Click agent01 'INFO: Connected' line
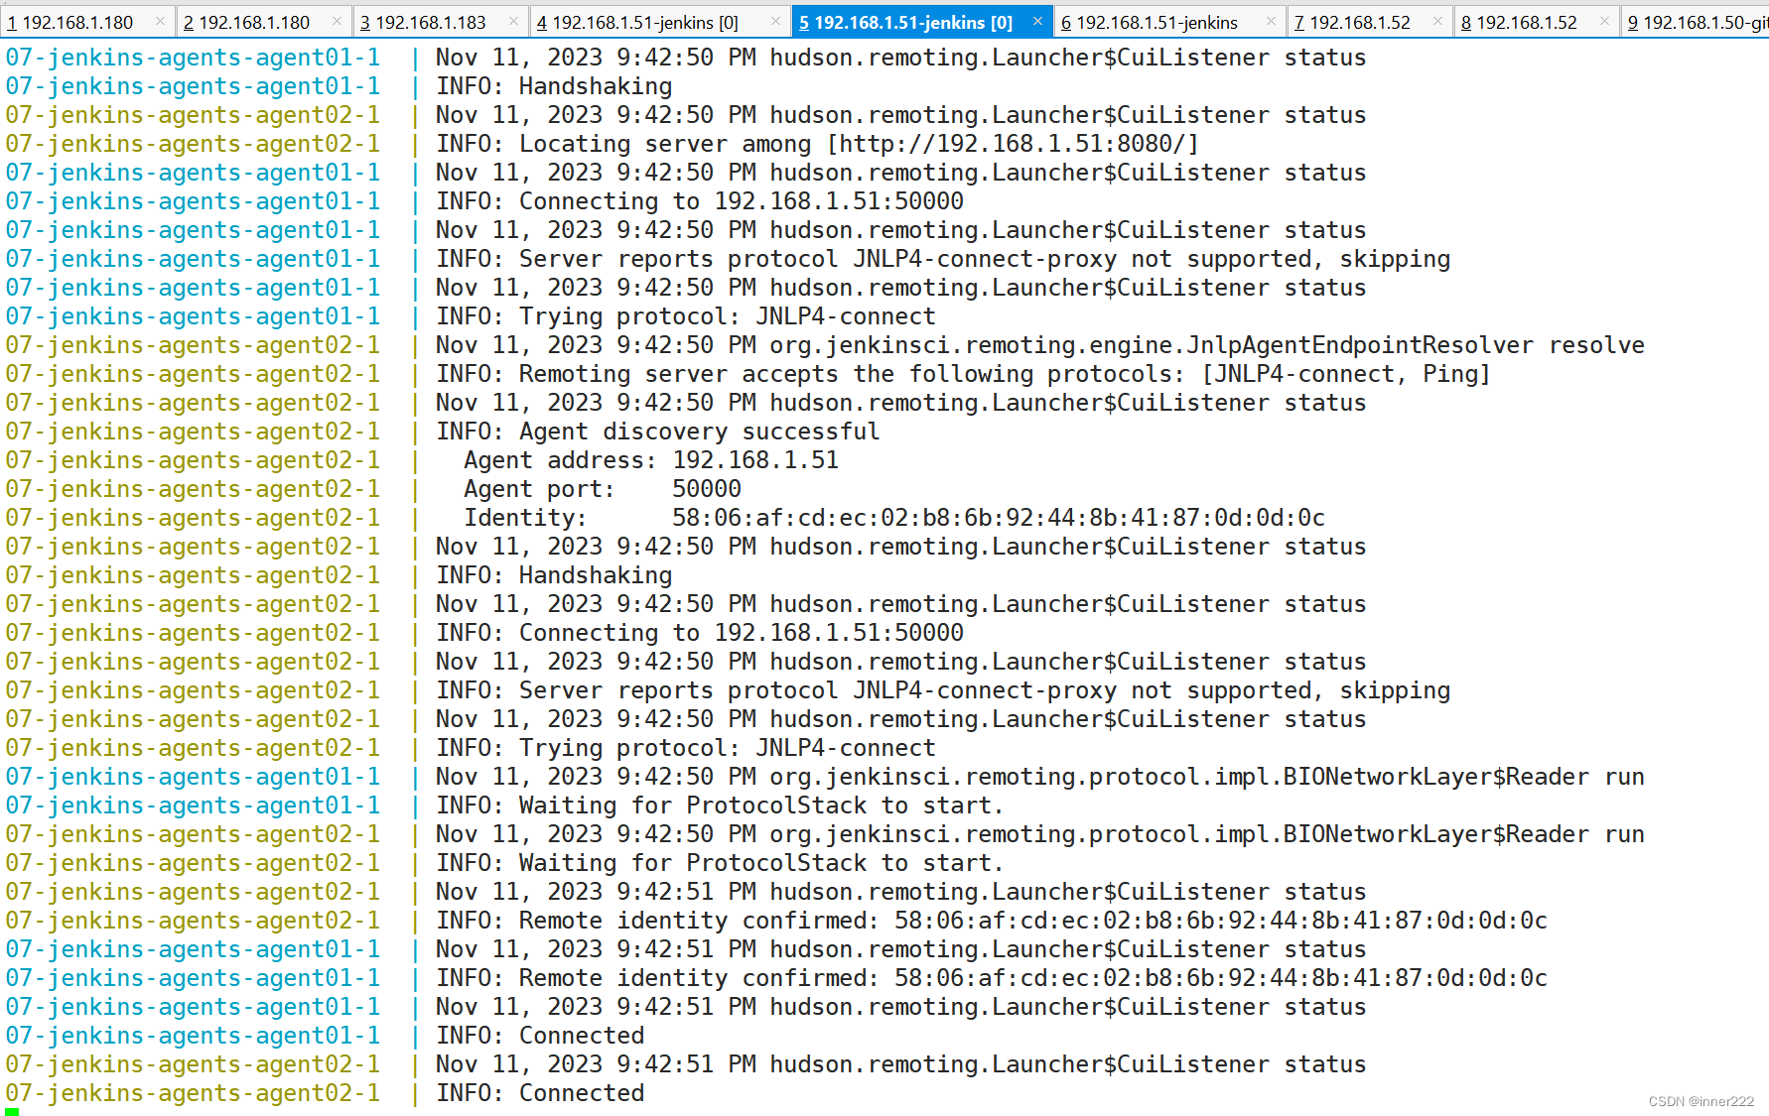 pyautogui.click(x=325, y=1036)
